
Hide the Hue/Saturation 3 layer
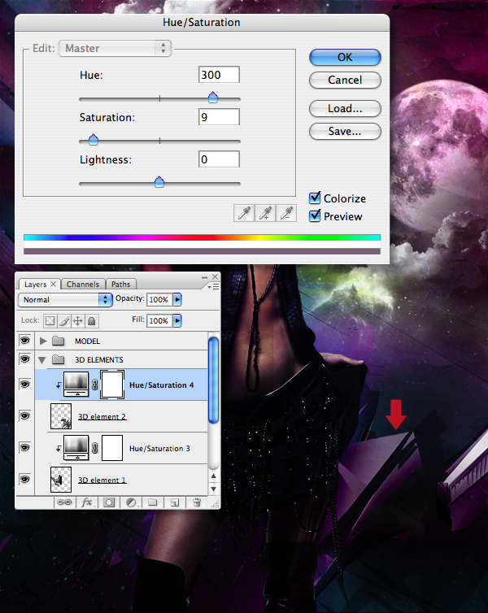click(x=24, y=448)
